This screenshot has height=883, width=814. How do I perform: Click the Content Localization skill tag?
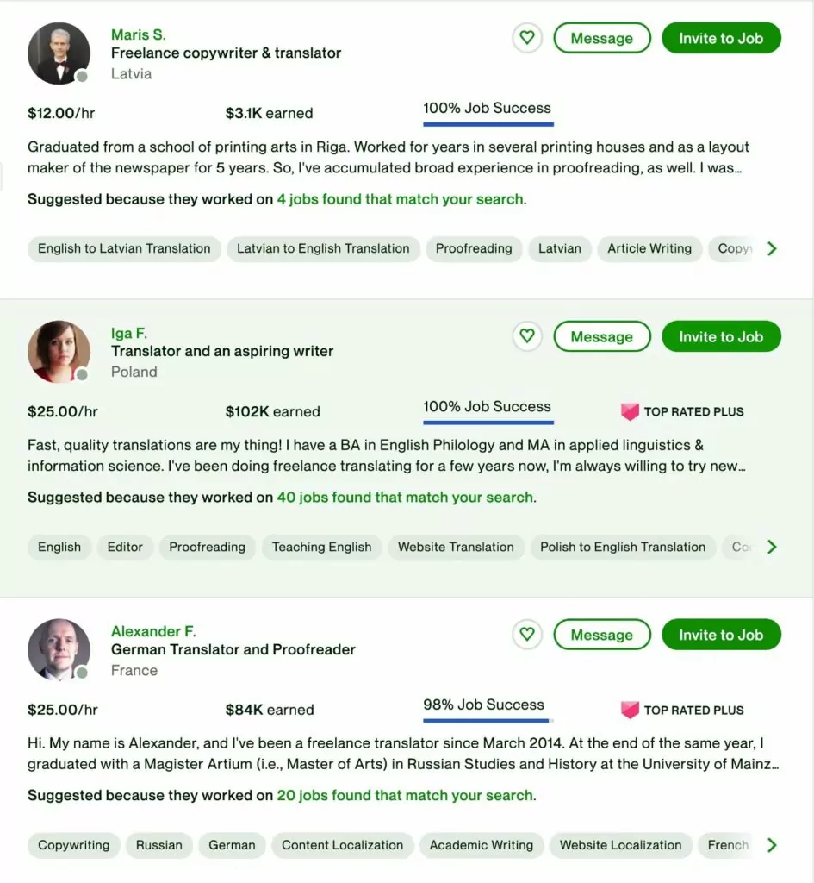point(342,845)
